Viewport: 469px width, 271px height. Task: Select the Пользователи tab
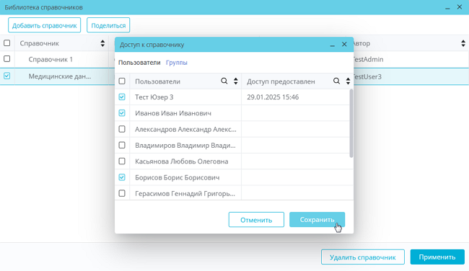tap(139, 63)
